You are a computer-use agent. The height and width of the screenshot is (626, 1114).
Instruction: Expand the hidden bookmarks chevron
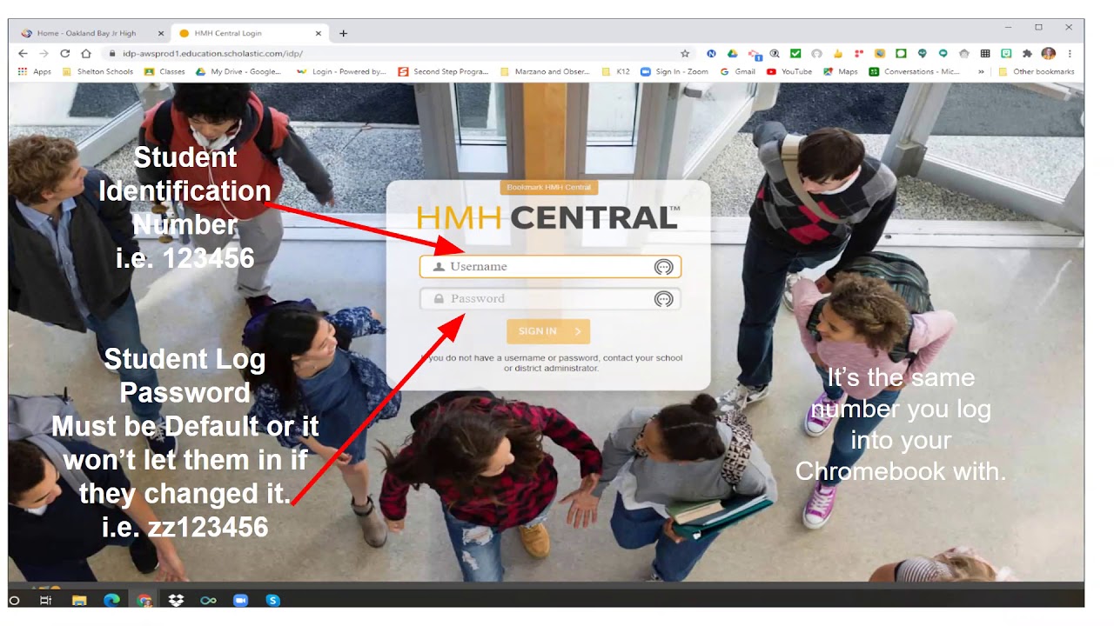(981, 71)
